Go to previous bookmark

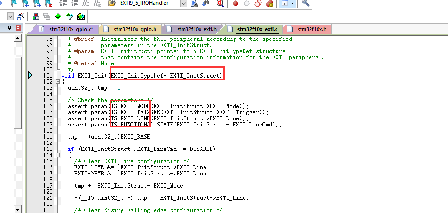(25, 3)
